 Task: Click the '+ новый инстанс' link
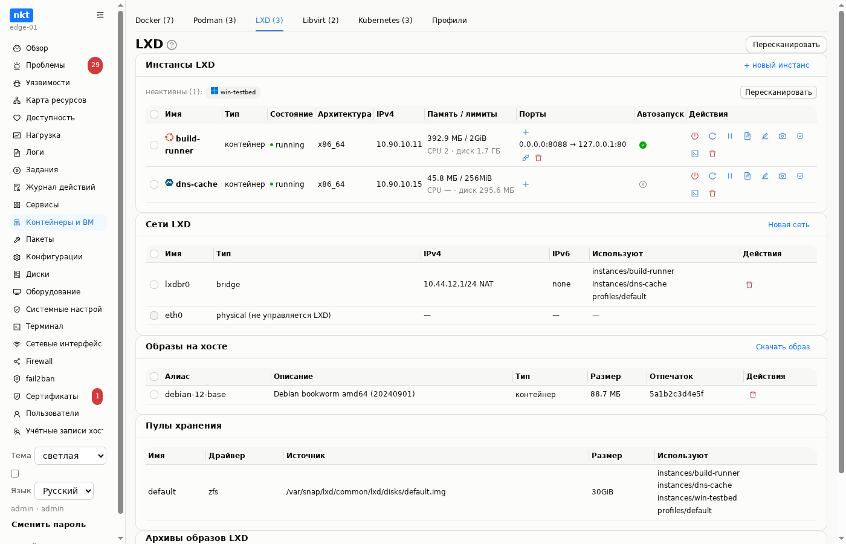pos(777,65)
